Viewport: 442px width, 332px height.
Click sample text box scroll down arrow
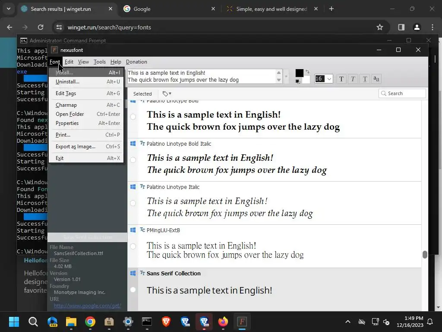279,80
